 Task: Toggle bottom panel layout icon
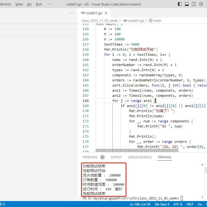pos(187,4)
